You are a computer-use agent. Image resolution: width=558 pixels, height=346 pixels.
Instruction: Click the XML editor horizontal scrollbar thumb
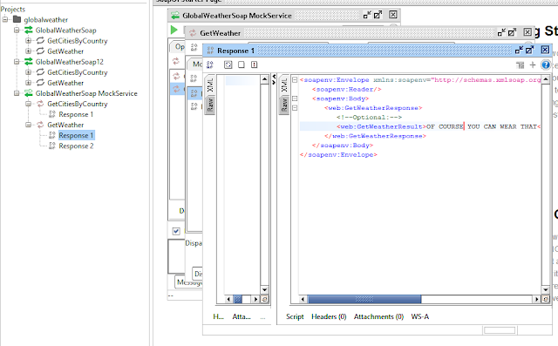pos(364,300)
